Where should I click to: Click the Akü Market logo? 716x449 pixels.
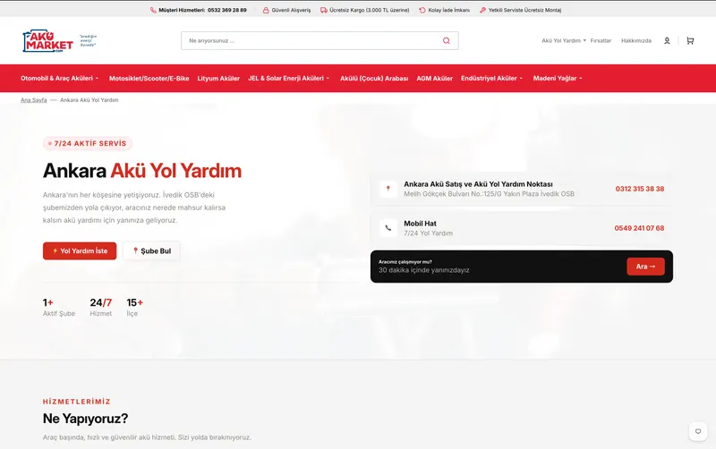tap(48, 41)
